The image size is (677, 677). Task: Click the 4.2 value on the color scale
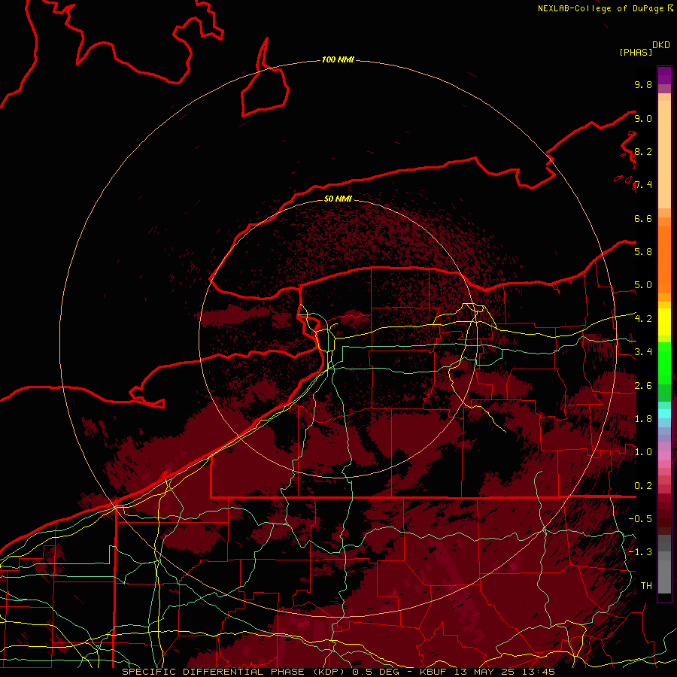[643, 319]
